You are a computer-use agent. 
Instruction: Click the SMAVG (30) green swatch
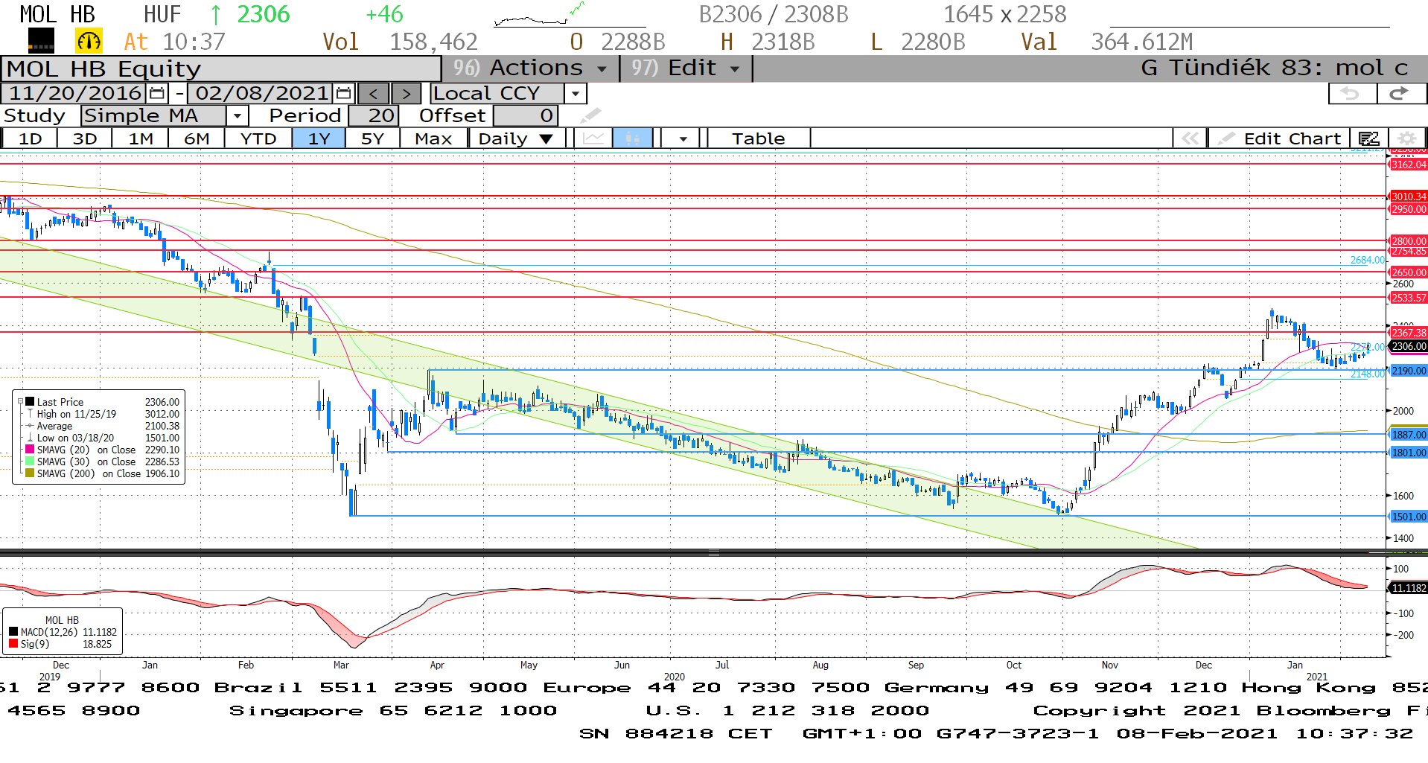(x=31, y=462)
